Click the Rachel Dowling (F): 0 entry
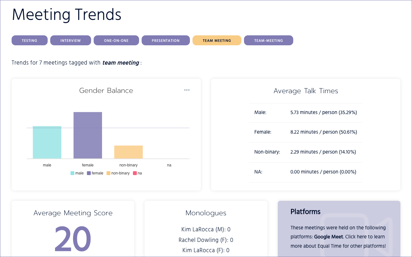Image resolution: width=412 pixels, height=257 pixels. [206, 240]
